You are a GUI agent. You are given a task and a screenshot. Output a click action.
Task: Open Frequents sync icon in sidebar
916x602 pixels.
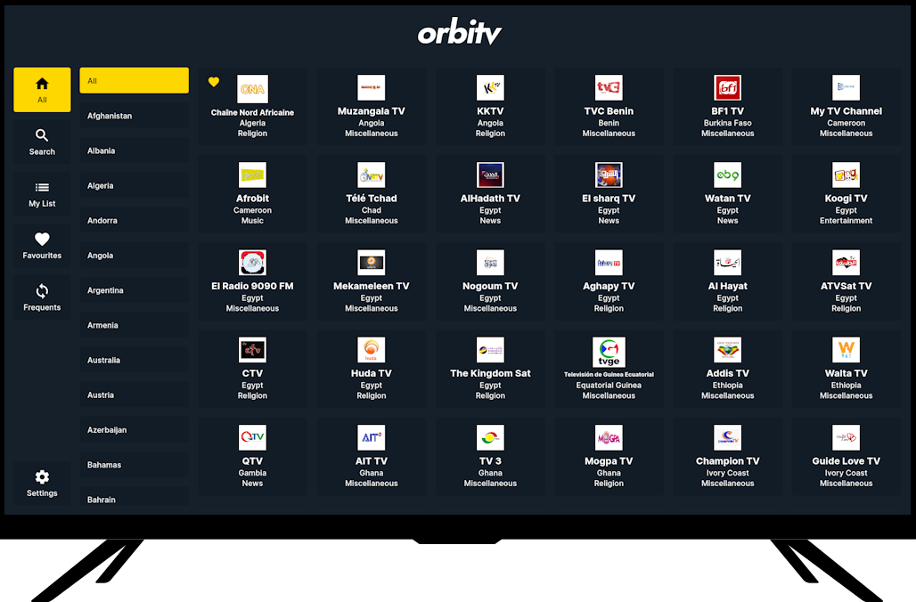click(42, 297)
